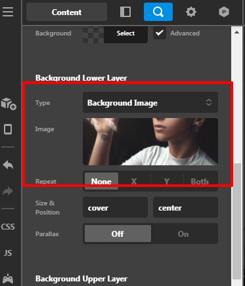
Task: Click the checkered Background color swatch
Action: click(x=93, y=34)
